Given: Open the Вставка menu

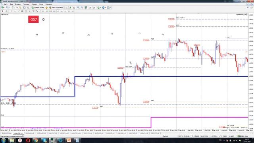Looking at the screenshot, I should (17, 4).
